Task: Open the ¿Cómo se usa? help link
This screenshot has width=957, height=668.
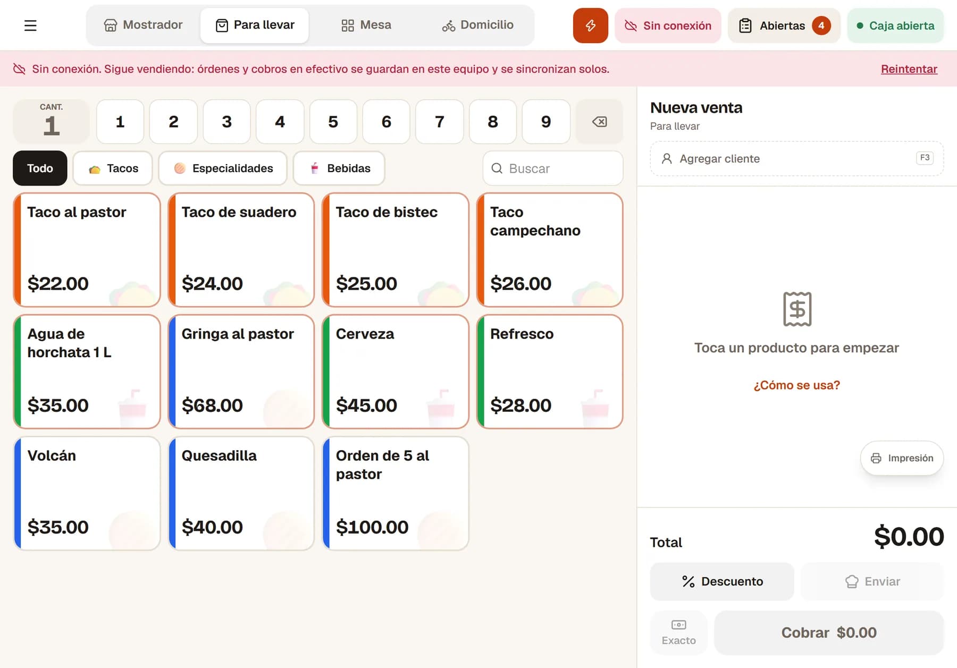Action: [x=796, y=385]
